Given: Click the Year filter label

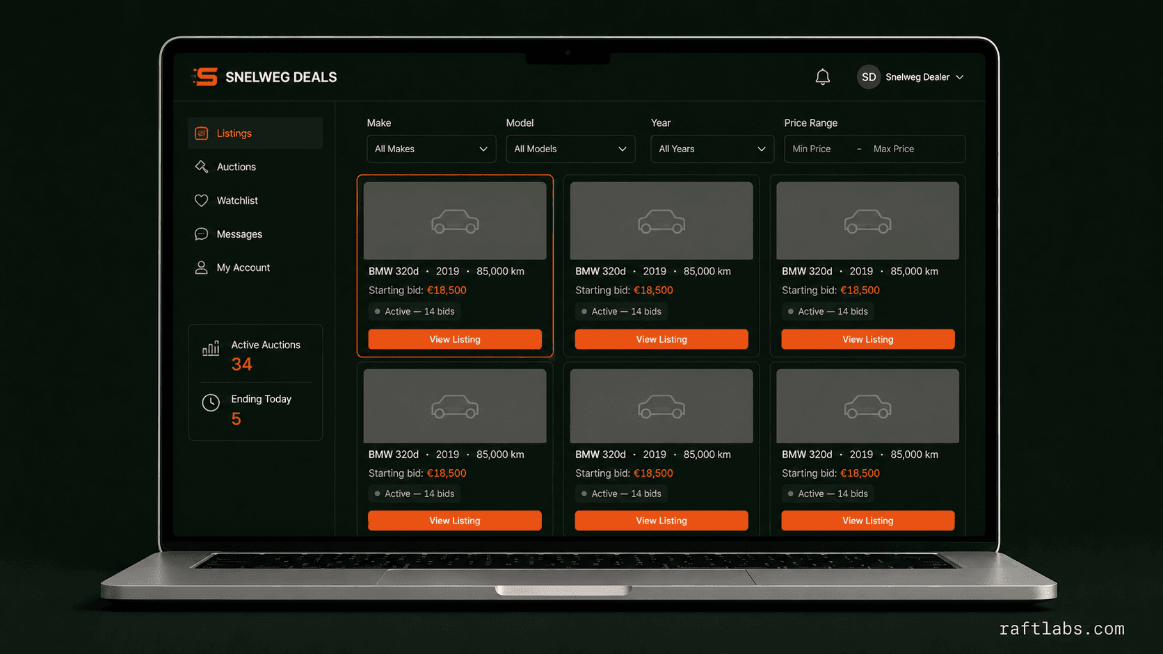Looking at the screenshot, I should pyautogui.click(x=661, y=123).
